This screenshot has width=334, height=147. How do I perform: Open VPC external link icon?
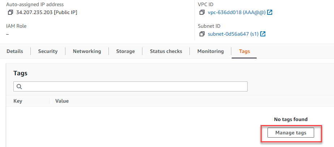270,13
